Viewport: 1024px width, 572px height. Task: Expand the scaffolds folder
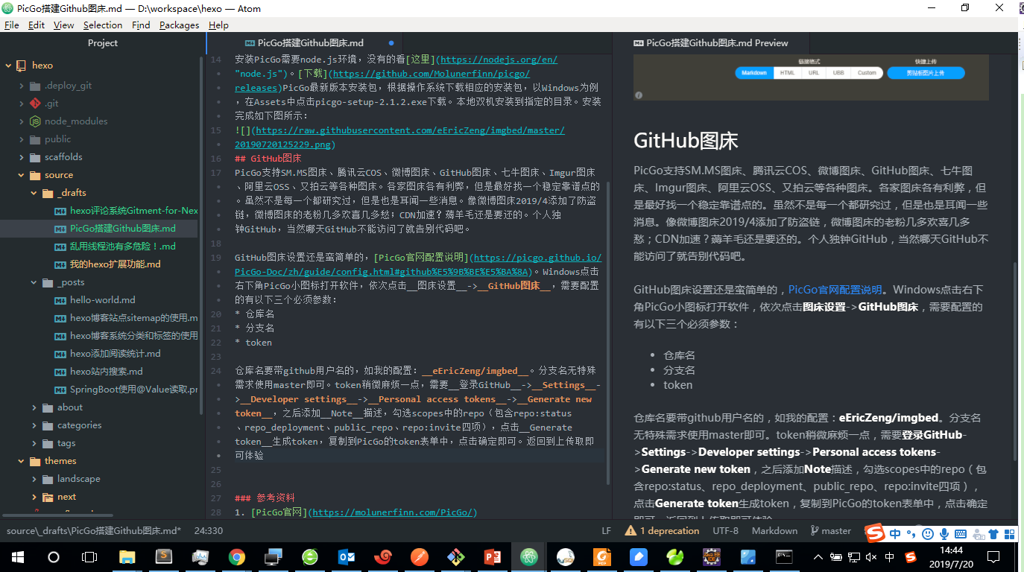pyautogui.click(x=22, y=157)
